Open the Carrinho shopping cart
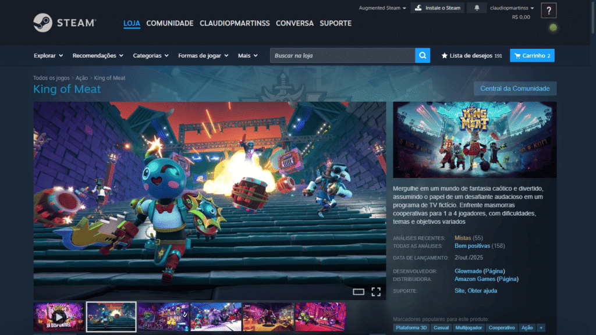 click(532, 56)
